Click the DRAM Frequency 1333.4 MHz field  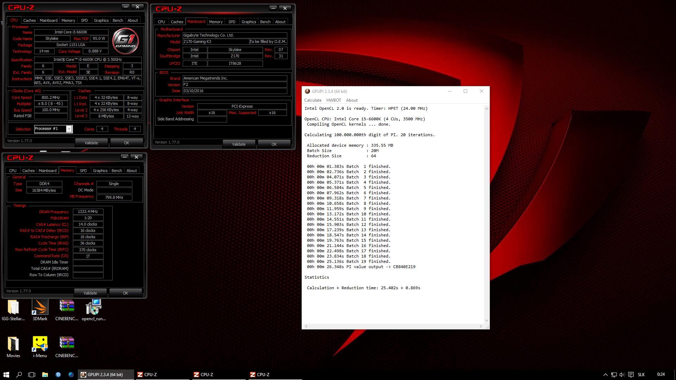click(x=88, y=212)
